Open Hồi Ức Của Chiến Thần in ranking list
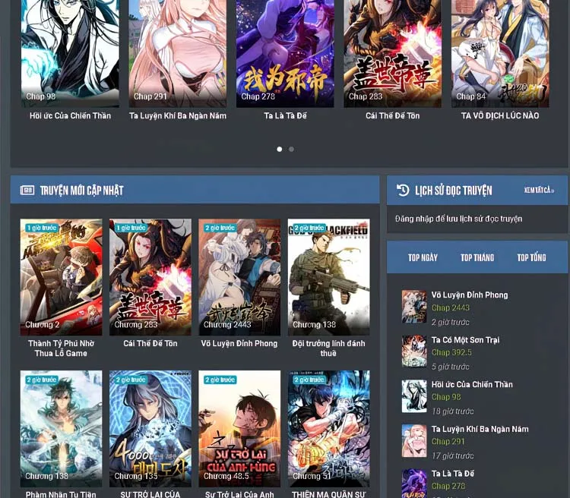Viewport: 570px width, 498px height. pos(472,384)
